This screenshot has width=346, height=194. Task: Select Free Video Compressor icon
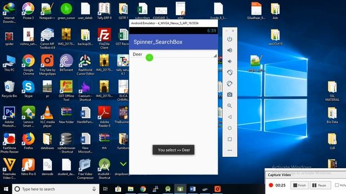pos(85,169)
